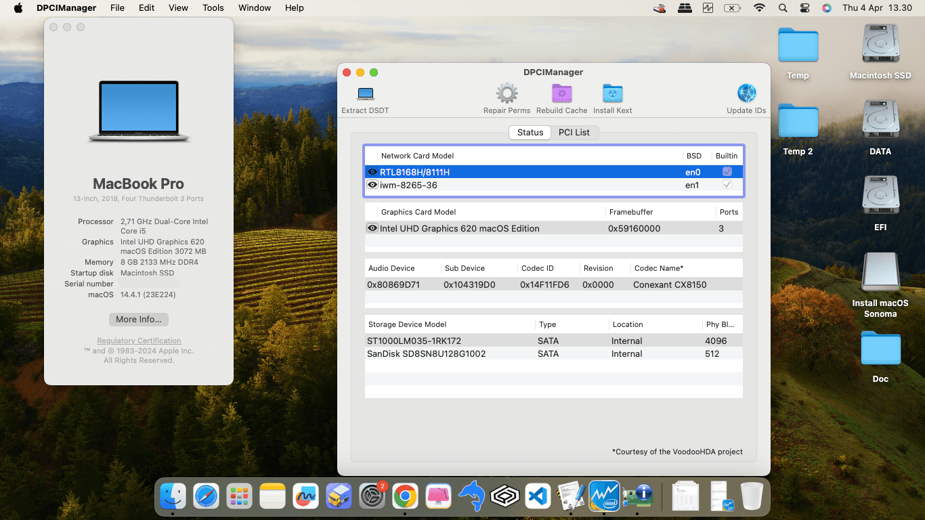Open the Tools menu
Image resolution: width=925 pixels, height=520 pixels.
[213, 7]
